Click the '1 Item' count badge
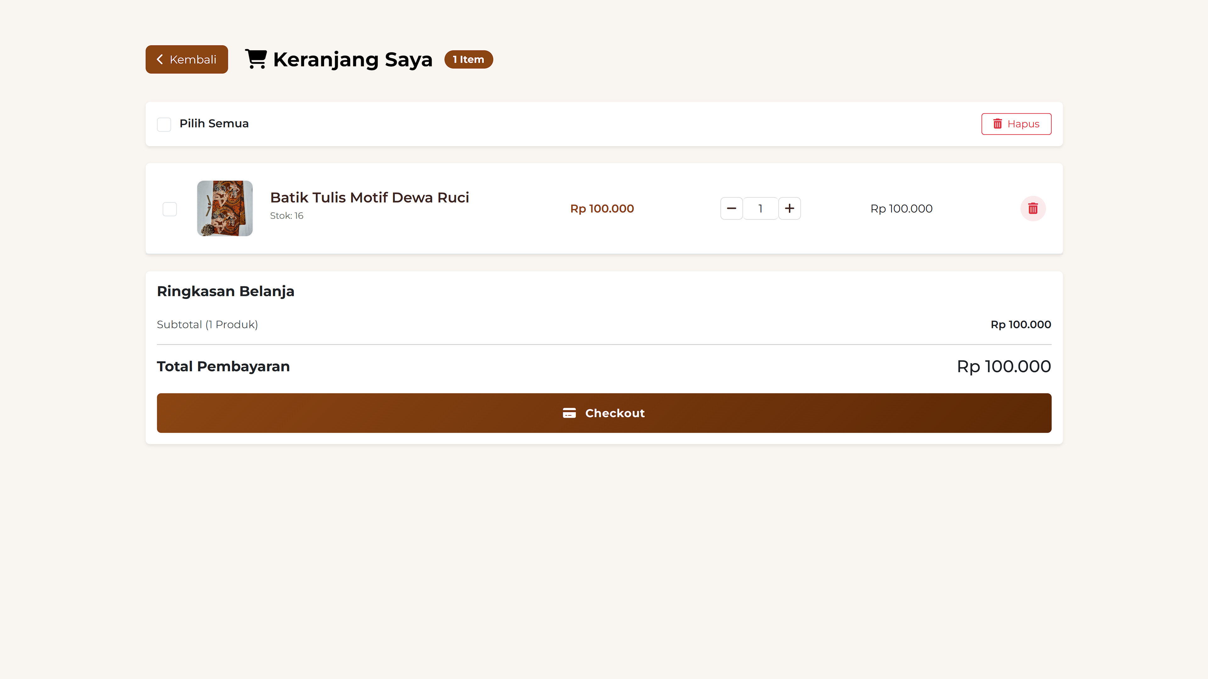This screenshot has width=1208, height=679. click(x=468, y=59)
